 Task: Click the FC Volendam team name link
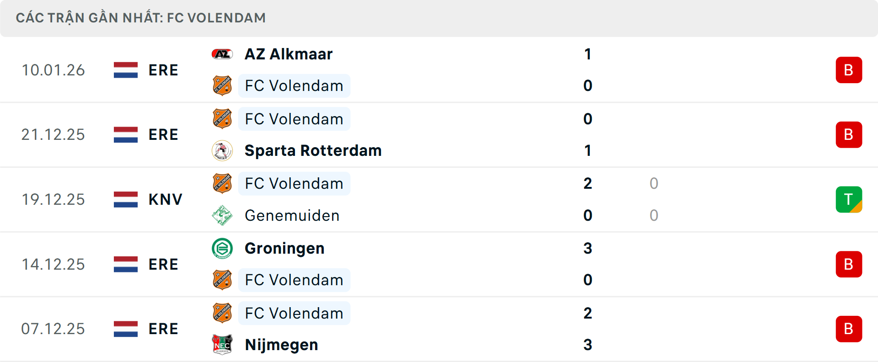pyautogui.click(x=294, y=86)
